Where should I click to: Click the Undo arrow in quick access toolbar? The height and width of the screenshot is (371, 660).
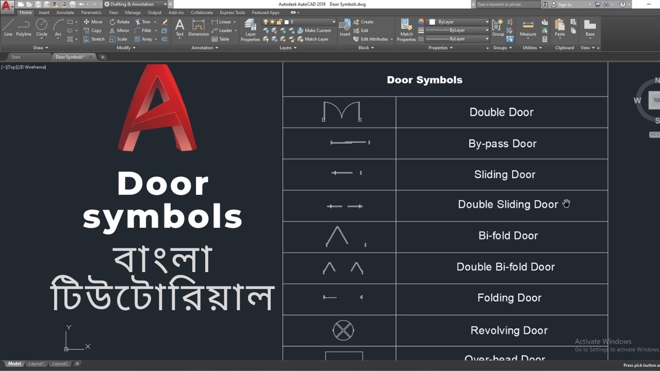coord(81,4)
